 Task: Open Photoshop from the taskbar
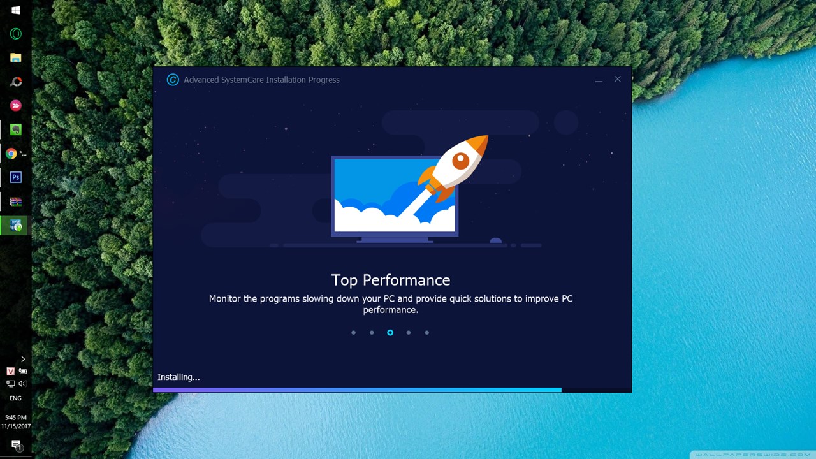point(15,177)
